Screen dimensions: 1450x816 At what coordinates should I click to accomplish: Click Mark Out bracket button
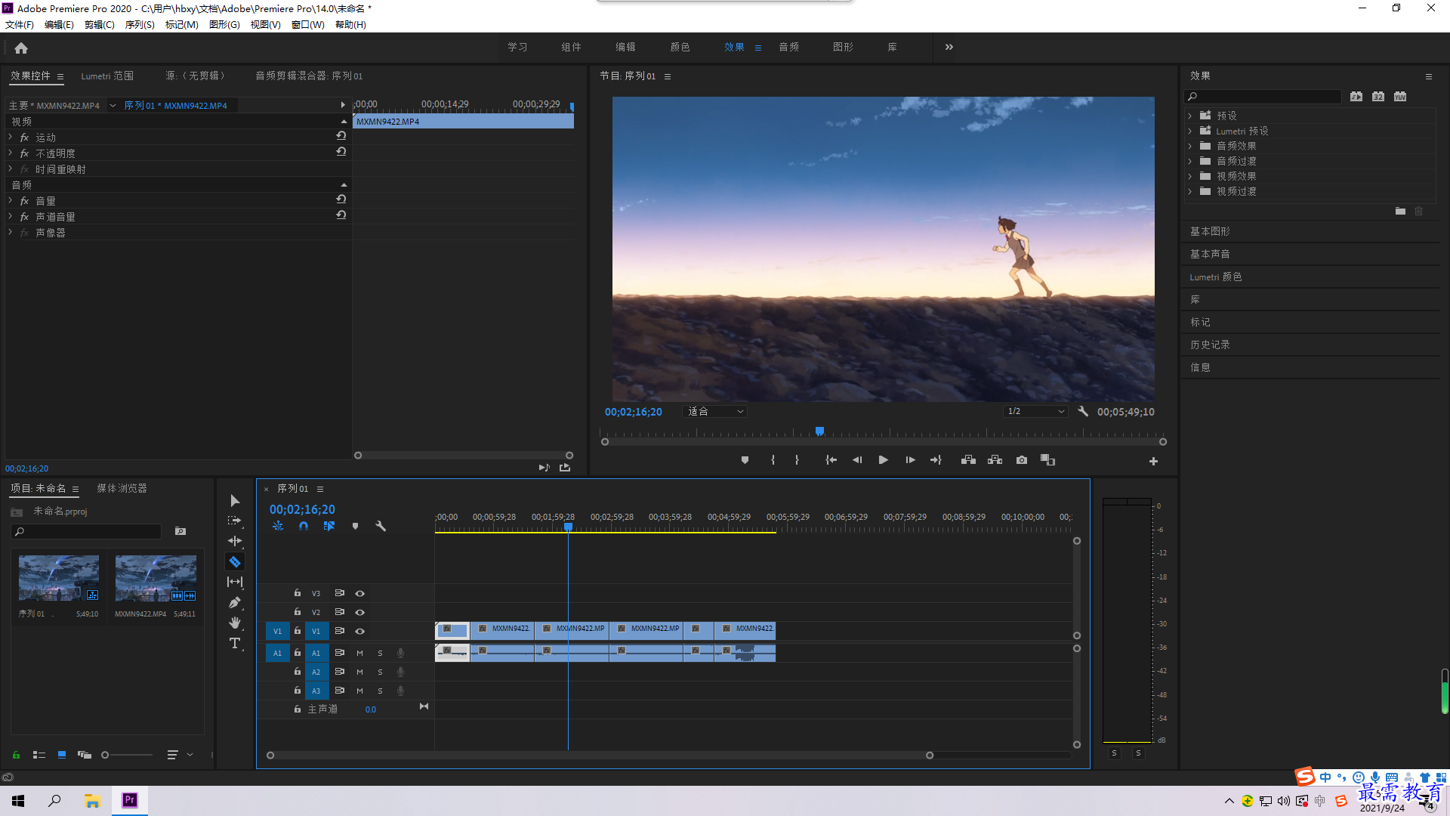(797, 460)
